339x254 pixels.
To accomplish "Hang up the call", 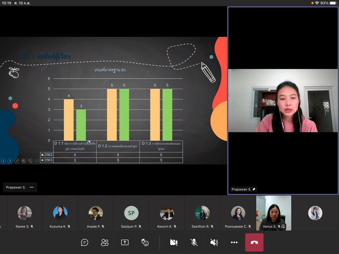I will tap(254, 242).
